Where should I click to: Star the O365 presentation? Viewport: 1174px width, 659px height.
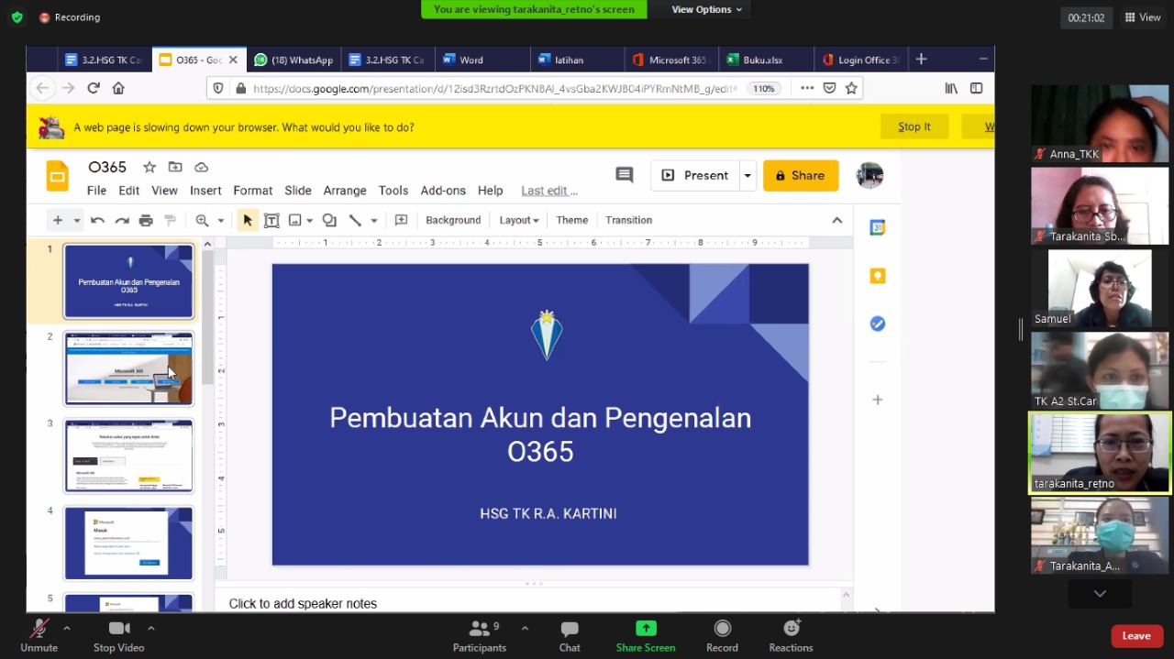[150, 167]
